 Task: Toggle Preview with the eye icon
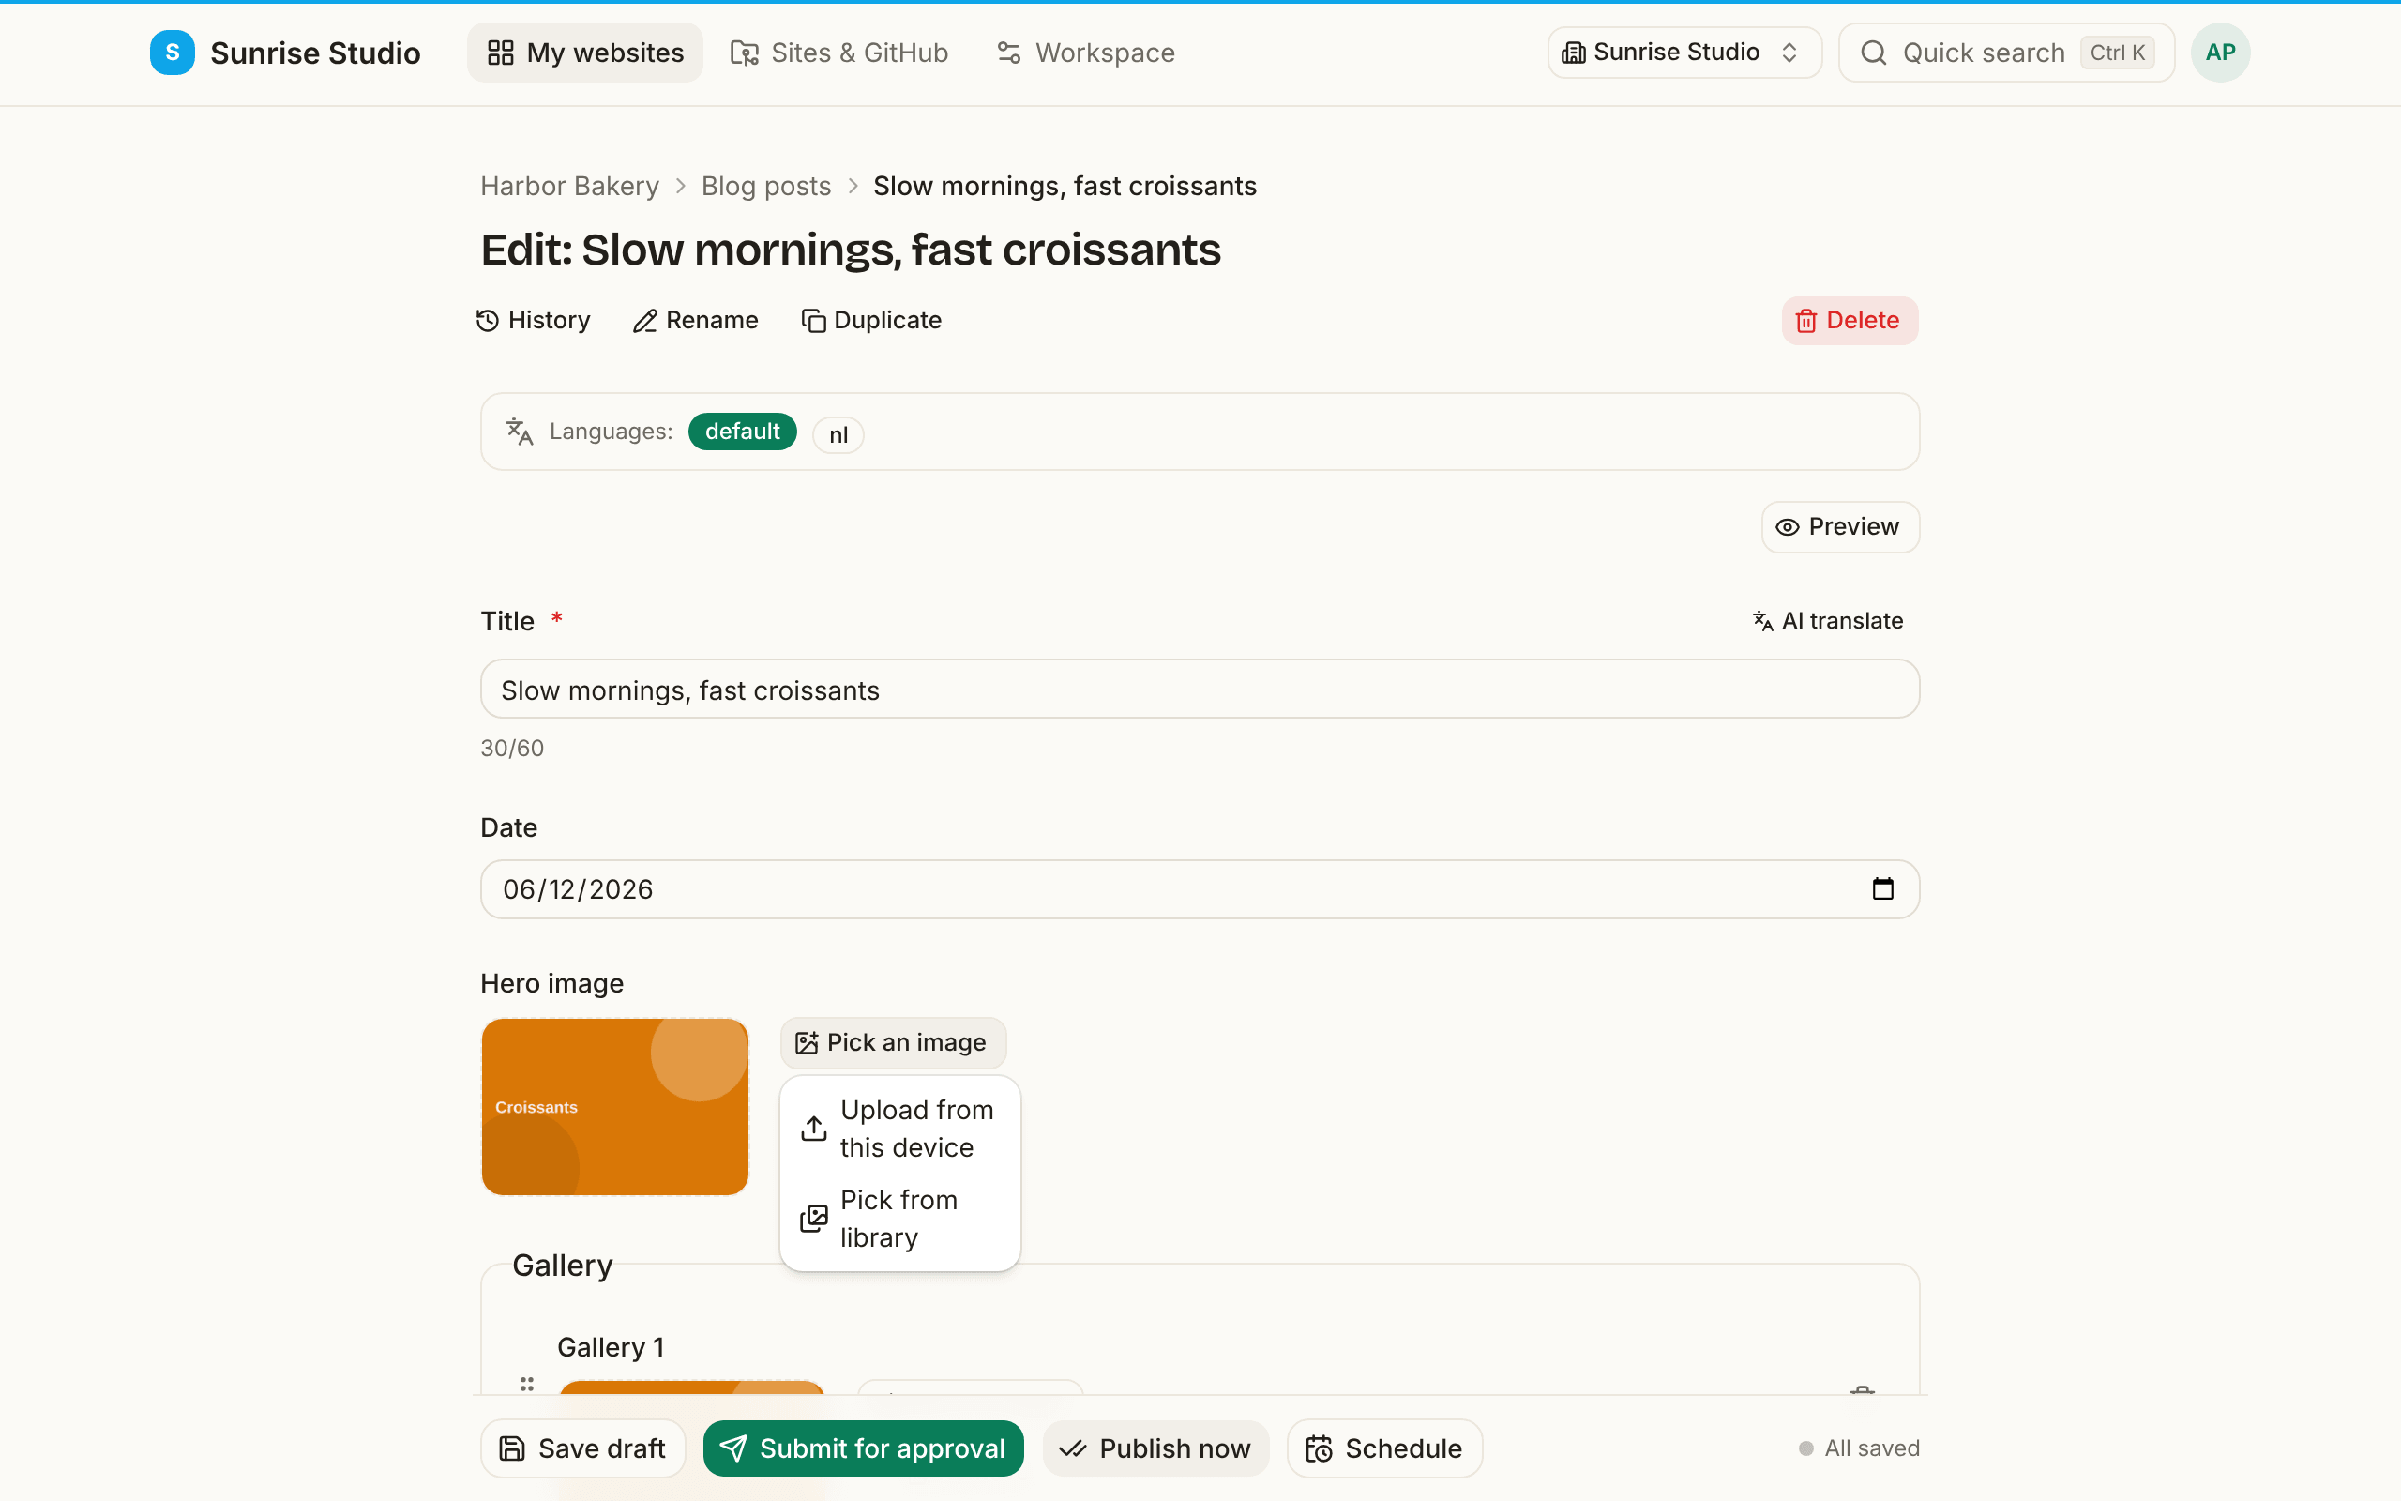click(x=1839, y=527)
